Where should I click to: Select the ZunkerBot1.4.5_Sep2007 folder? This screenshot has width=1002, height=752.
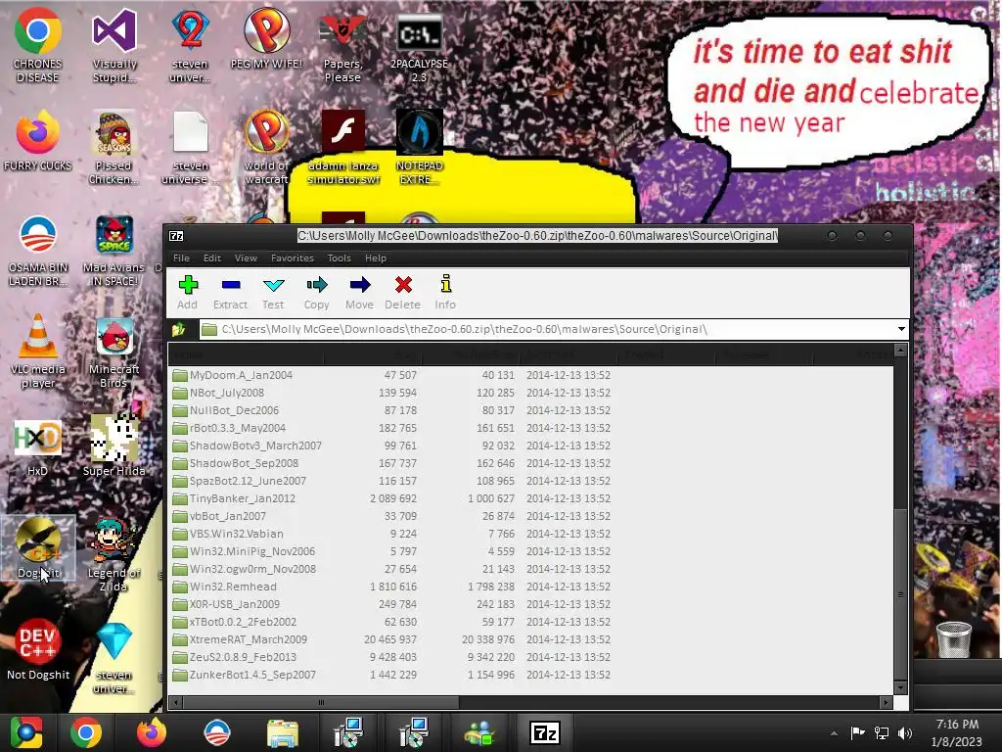pos(244,675)
